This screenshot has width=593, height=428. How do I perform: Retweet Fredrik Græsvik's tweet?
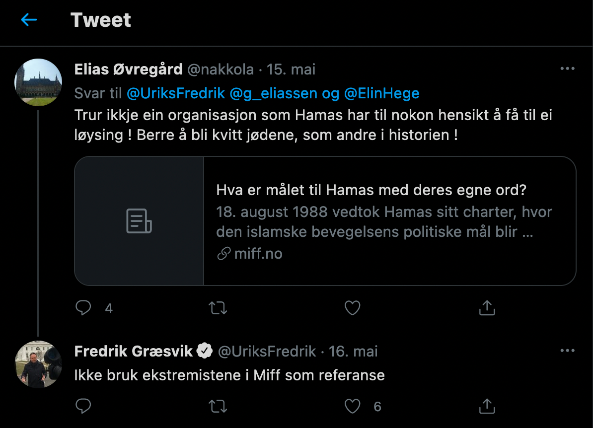pyautogui.click(x=218, y=407)
